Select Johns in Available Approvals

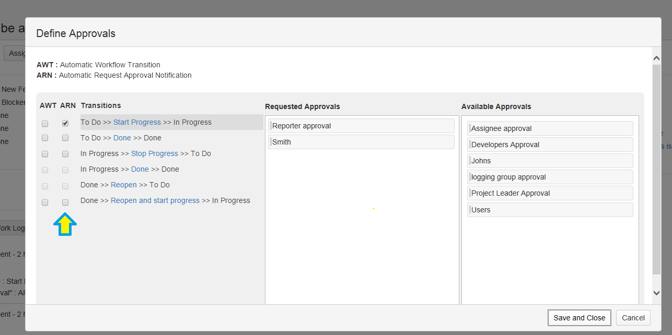(550, 161)
